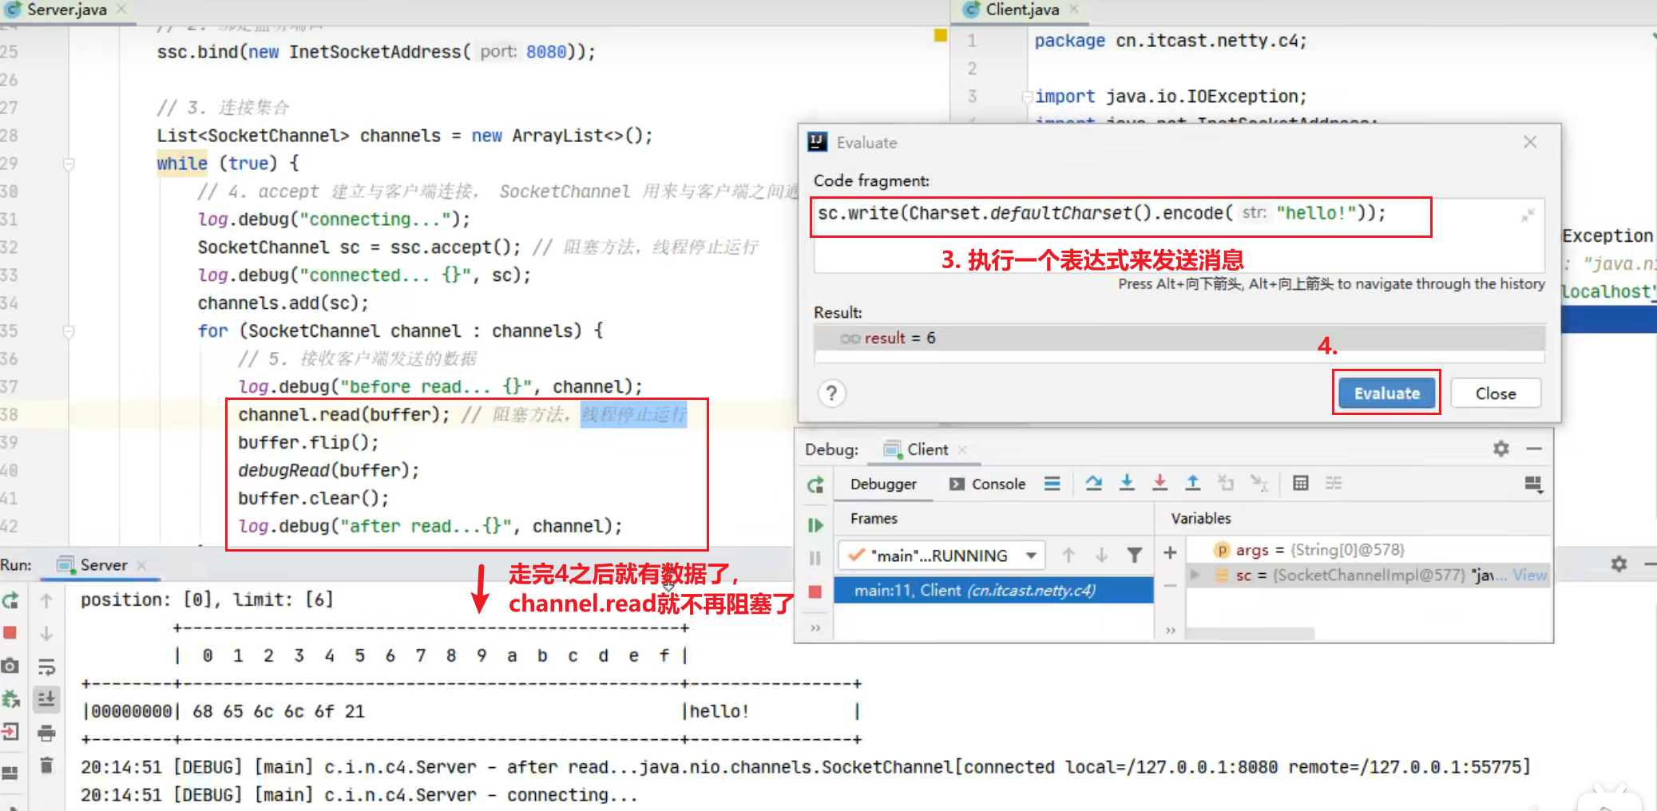1657x811 pixels.
Task: Remove watch with minus icon
Action: point(1170,586)
